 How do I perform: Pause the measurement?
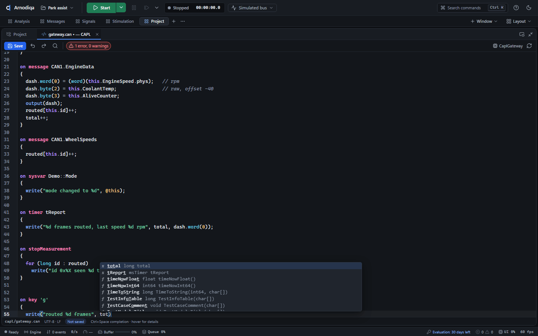pyautogui.click(x=134, y=8)
